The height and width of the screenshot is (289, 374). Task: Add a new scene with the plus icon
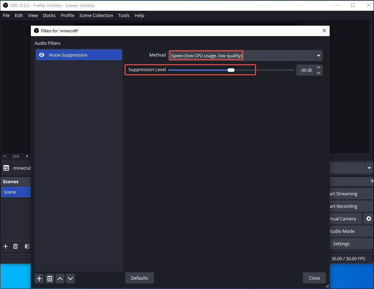[5, 246]
